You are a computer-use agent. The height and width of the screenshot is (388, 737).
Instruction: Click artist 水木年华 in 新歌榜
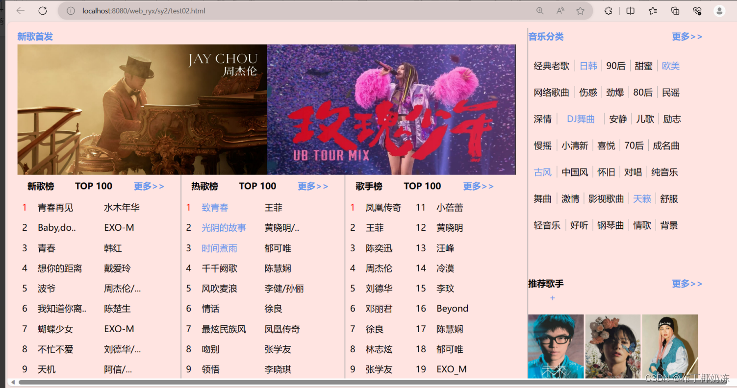point(122,208)
